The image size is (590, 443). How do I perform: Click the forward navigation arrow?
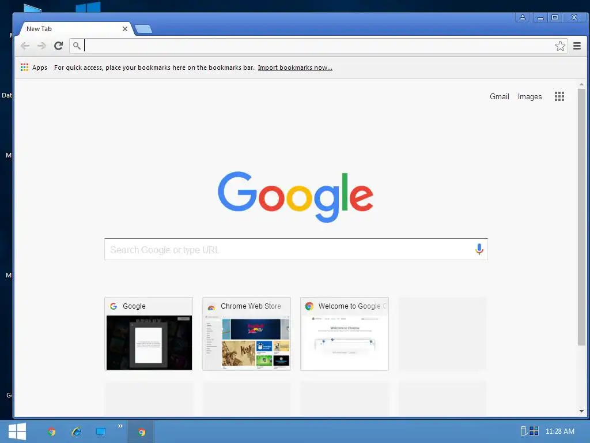pyautogui.click(x=41, y=46)
